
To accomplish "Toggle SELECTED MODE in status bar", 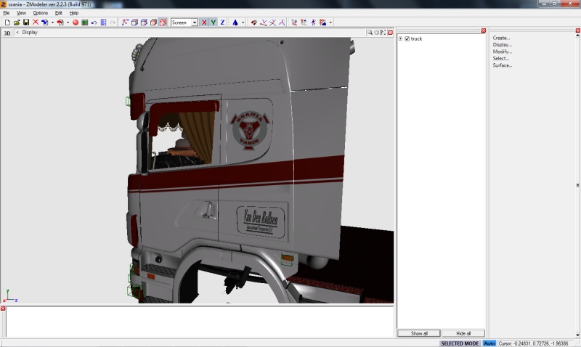I will [x=460, y=343].
